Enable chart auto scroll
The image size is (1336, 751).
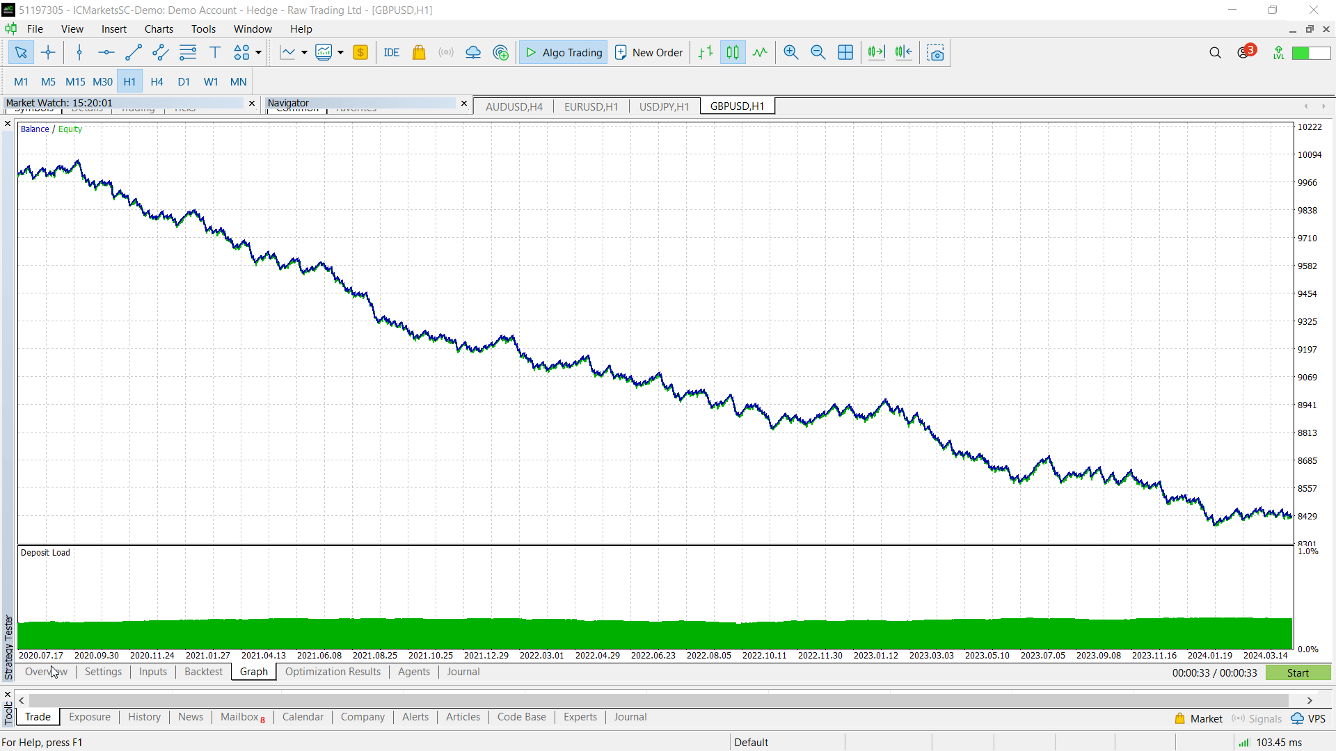[x=875, y=52]
